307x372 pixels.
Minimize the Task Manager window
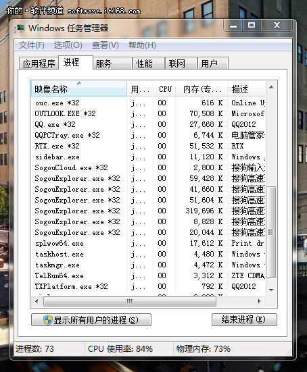[x=233, y=25]
